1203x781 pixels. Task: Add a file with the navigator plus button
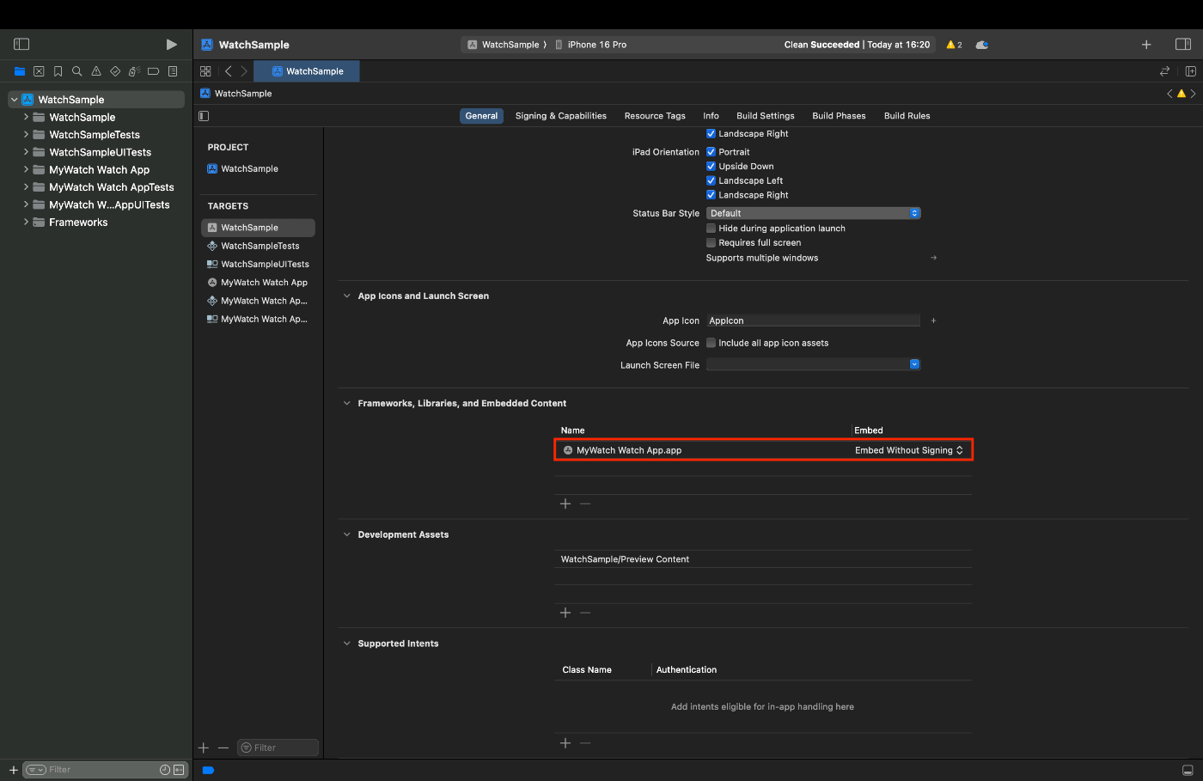click(13, 770)
